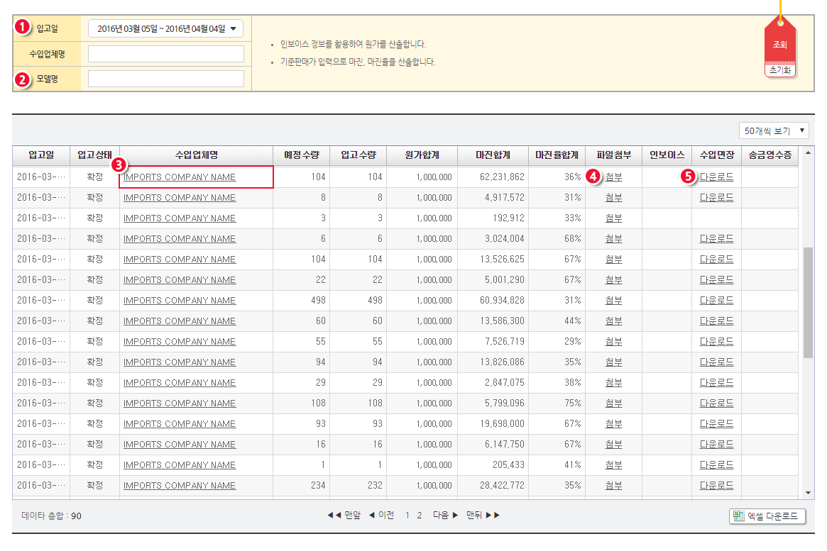Screen dimensions: 827x551
Task: Focus the 수입업체명 search input field
Action: [165, 54]
